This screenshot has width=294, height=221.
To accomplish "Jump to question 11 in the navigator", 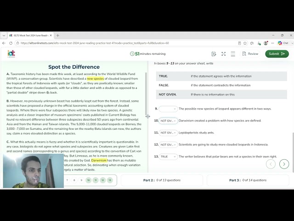I will (96, 180).
